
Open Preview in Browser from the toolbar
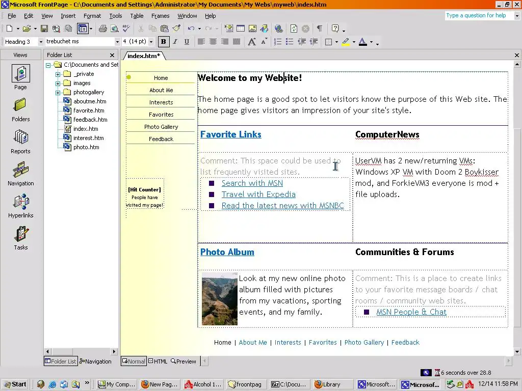(115, 29)
